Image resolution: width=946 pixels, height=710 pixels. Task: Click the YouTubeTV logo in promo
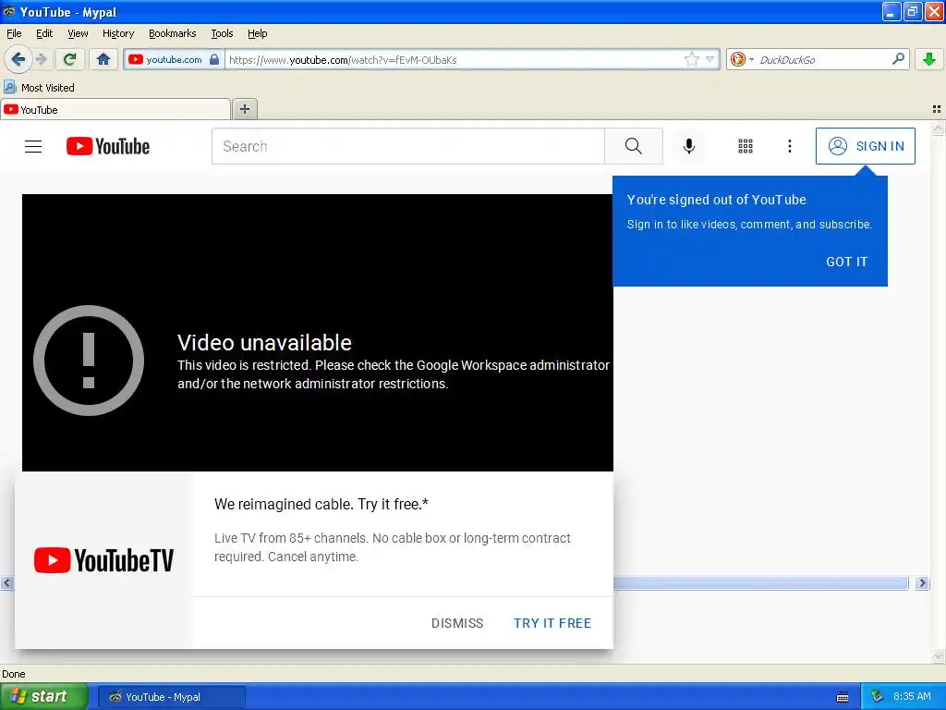(103, 560)
